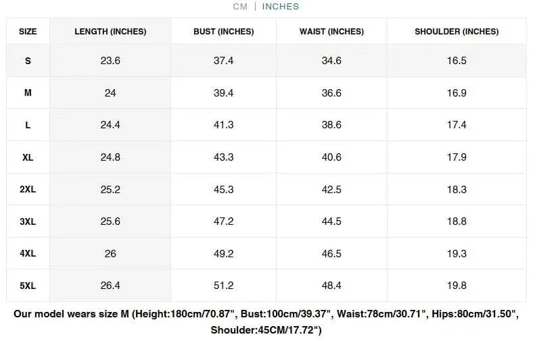The image size is (537, 343).
Task: Select the size S row label
Action: (x=28, y=61)
